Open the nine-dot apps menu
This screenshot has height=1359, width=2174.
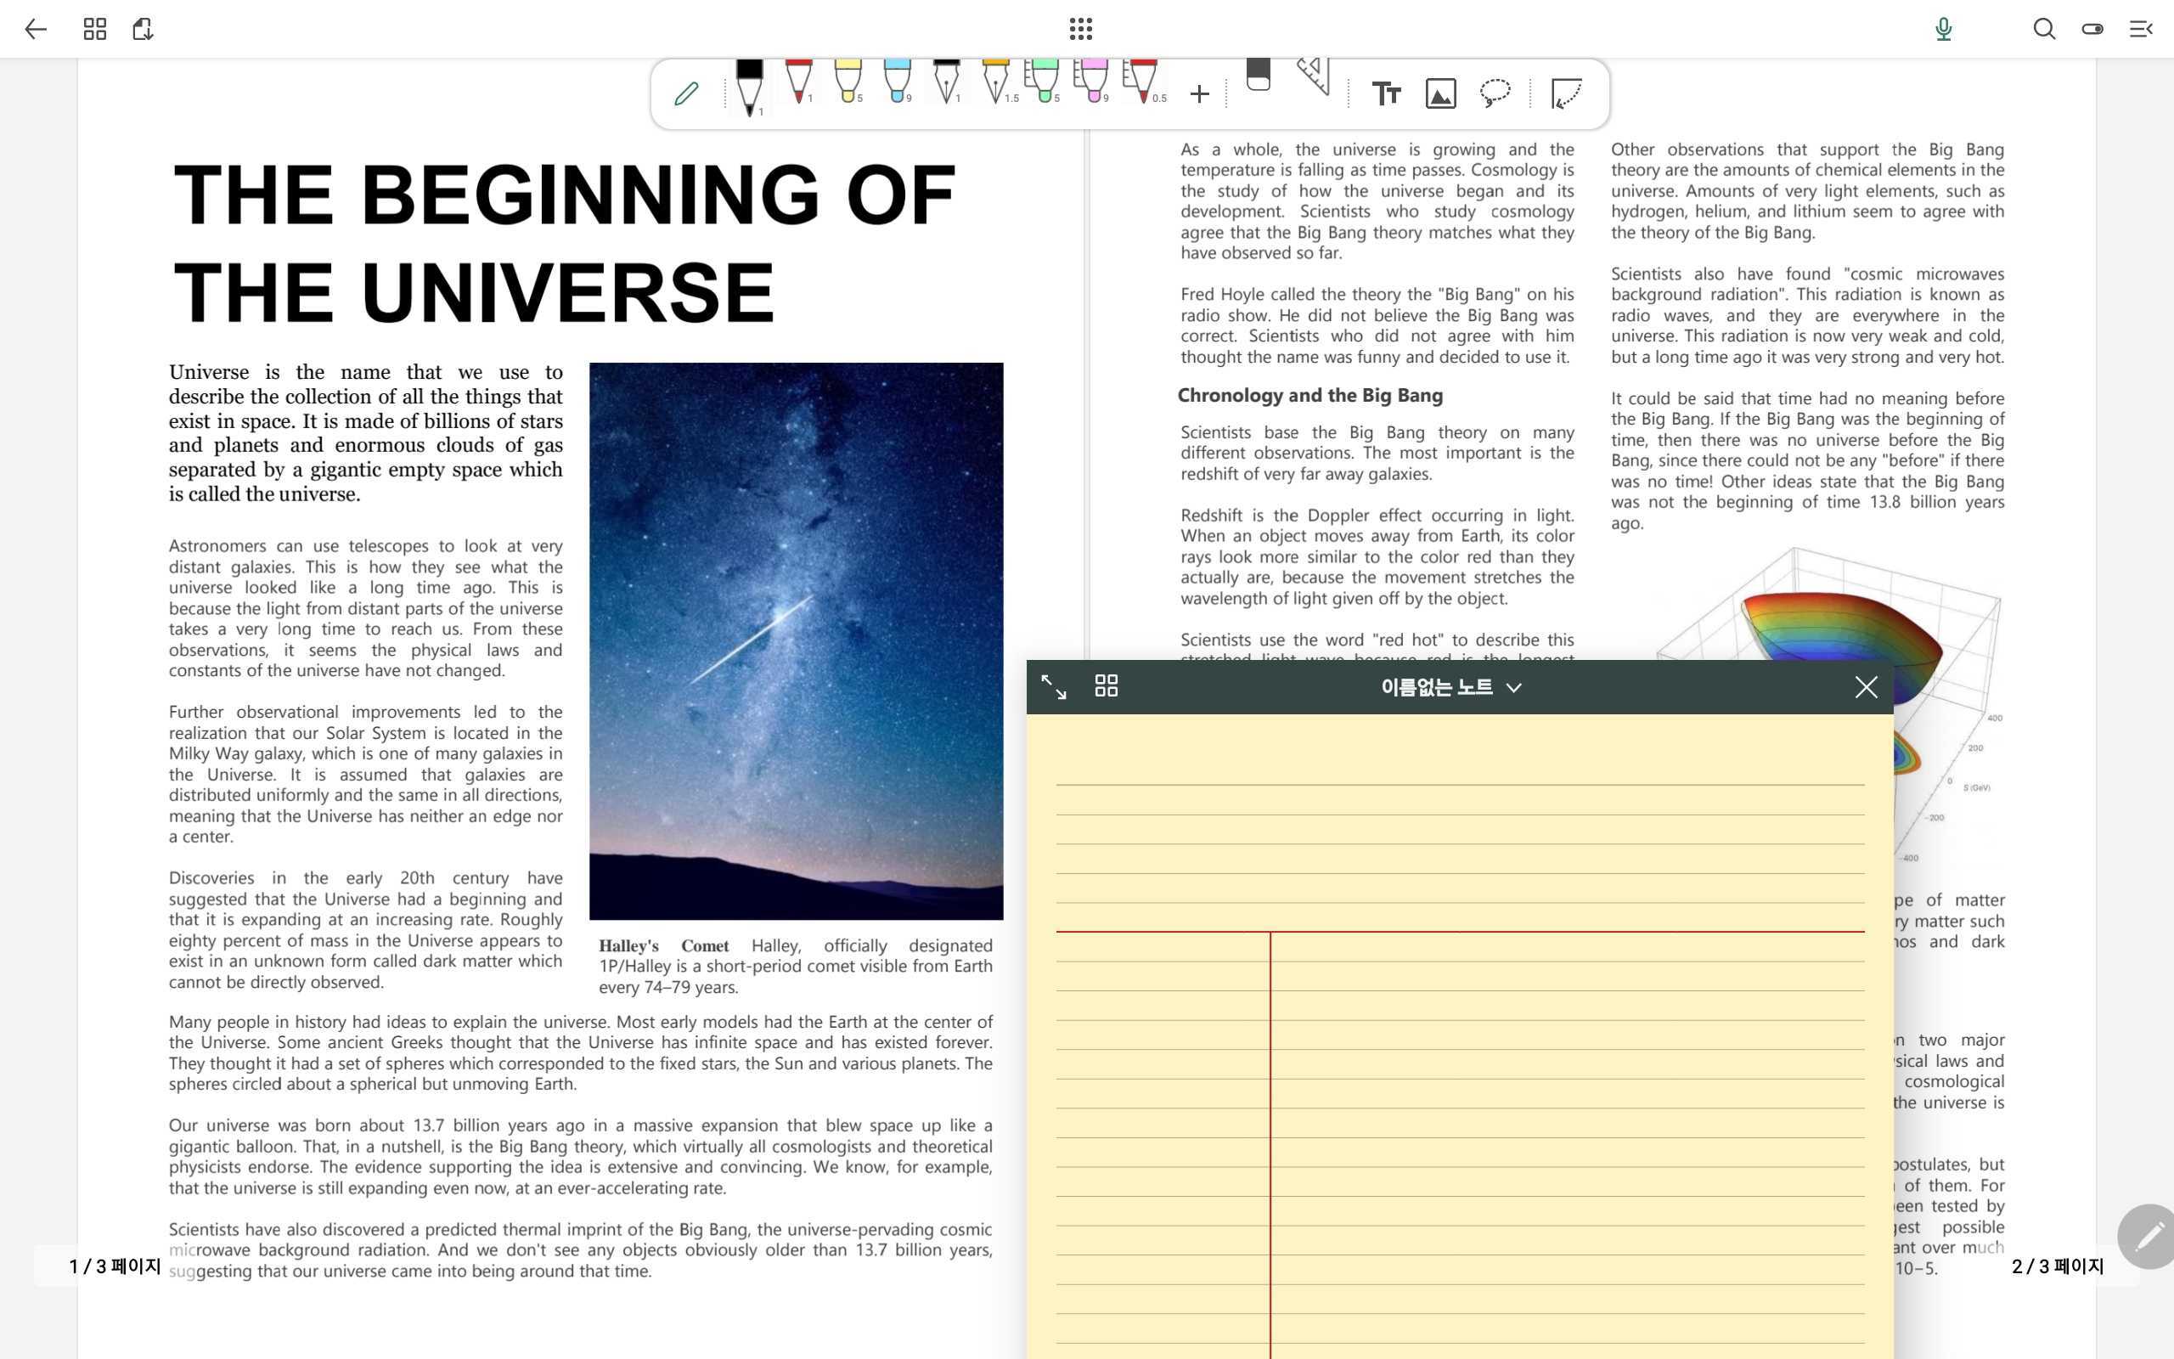(x=1081, y=29)
